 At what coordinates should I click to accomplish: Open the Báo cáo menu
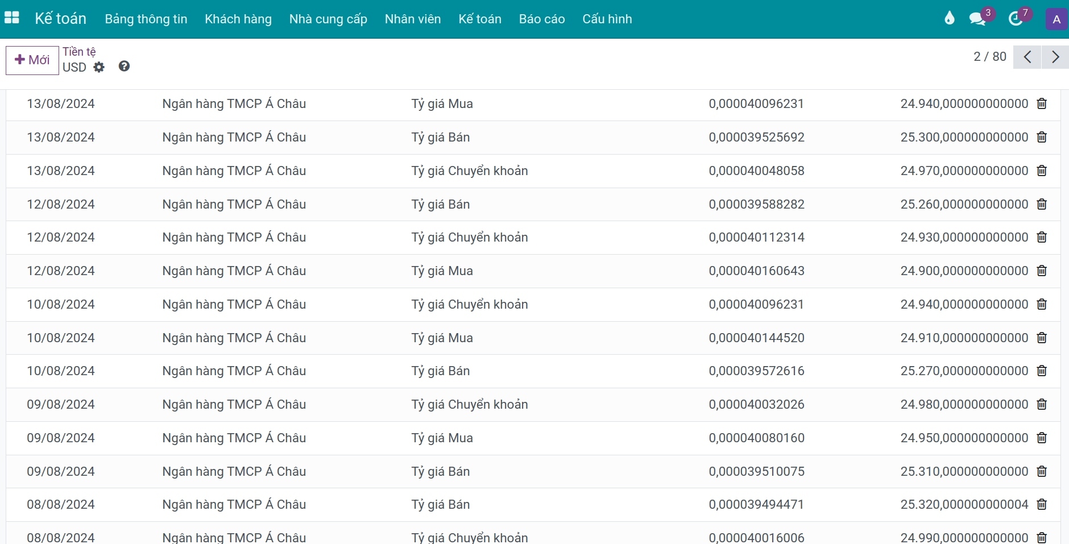point(542,19)
